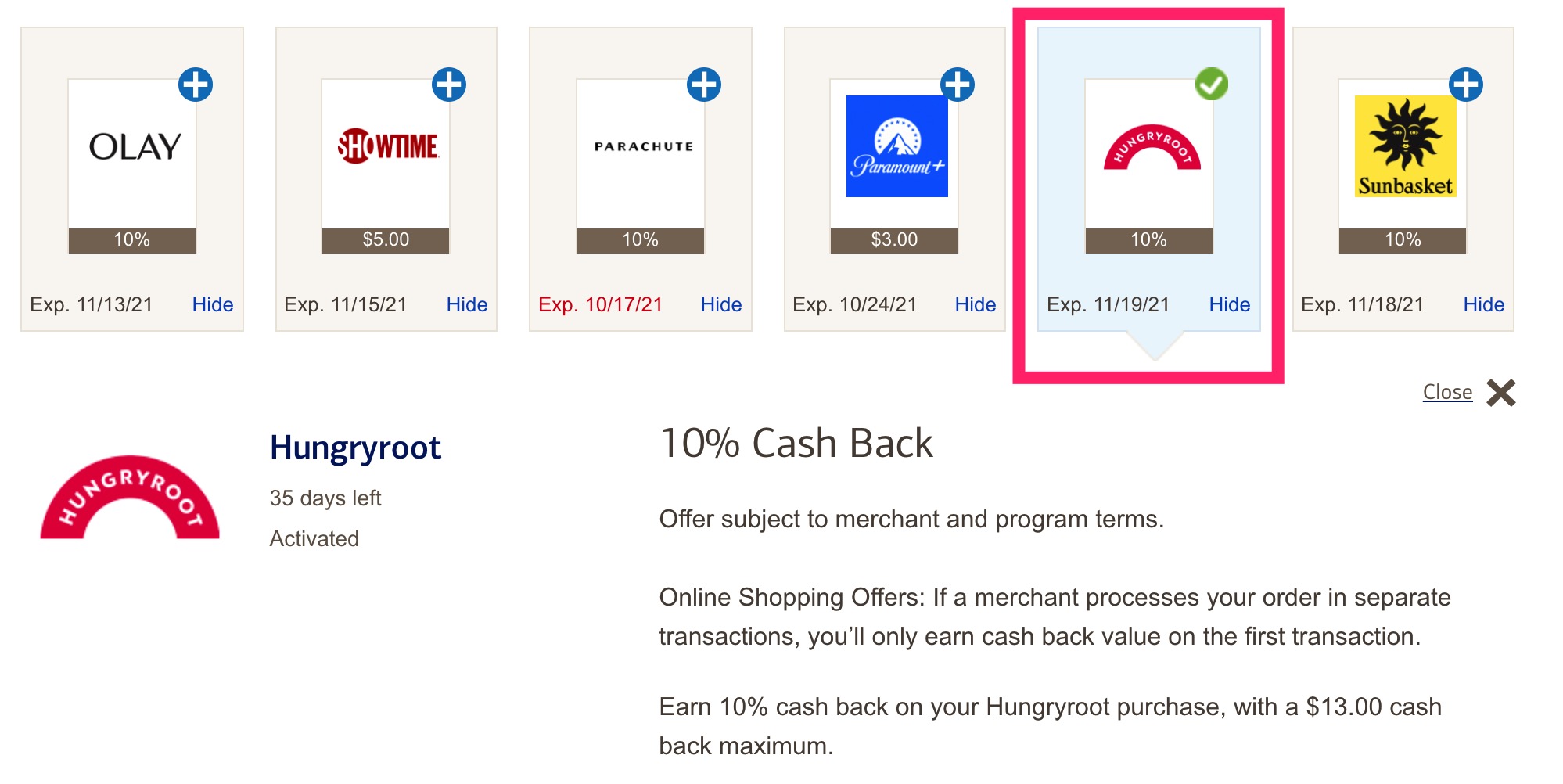Hide the Parachute offer

point(721,304)
